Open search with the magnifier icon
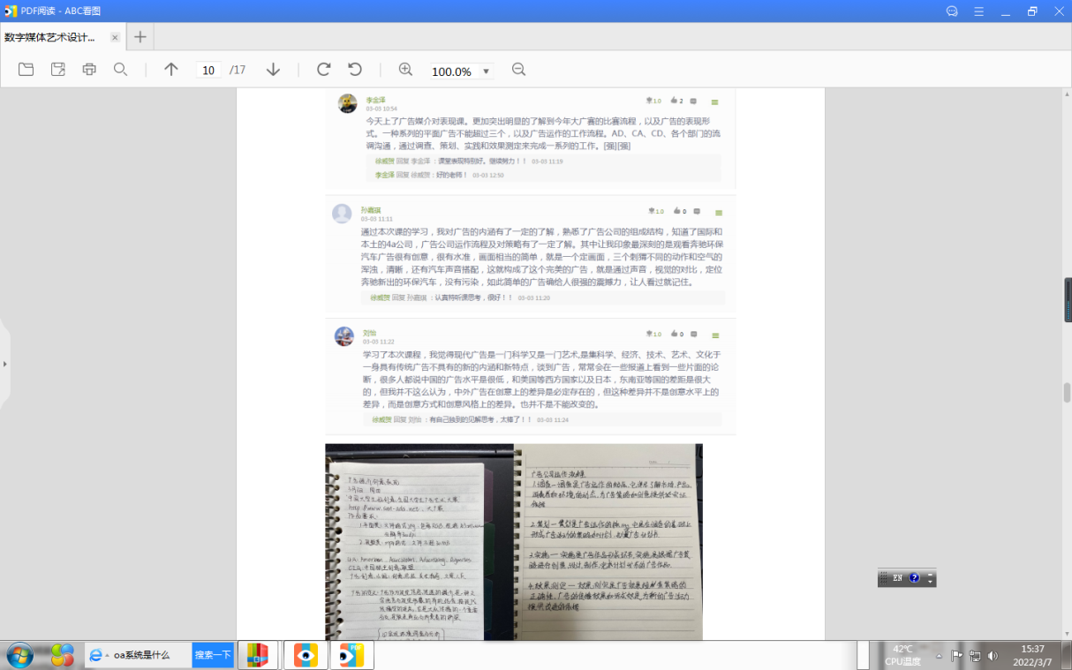Screen dimensions: 1072x670 (120, 70)
